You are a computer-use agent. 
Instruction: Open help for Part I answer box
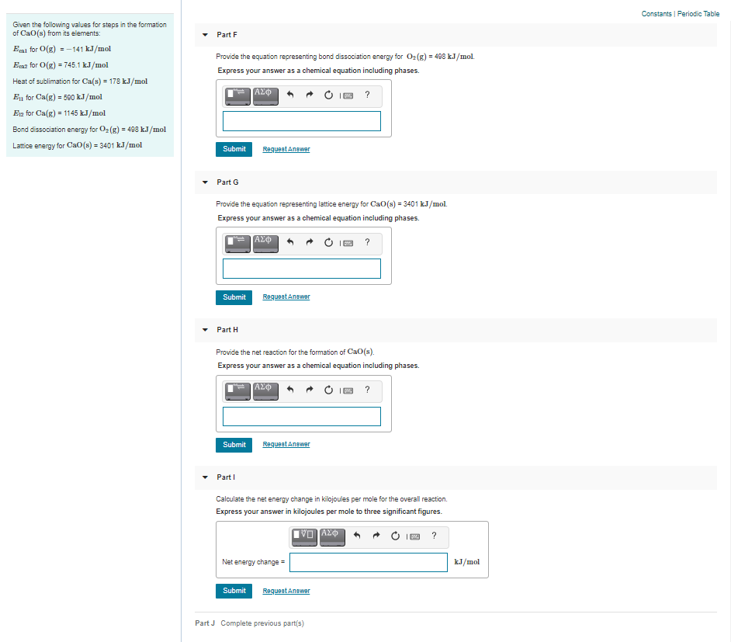click(x=434, y=535)
